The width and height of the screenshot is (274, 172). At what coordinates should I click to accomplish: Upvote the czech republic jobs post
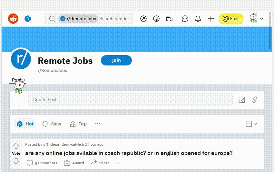(16, 146)
